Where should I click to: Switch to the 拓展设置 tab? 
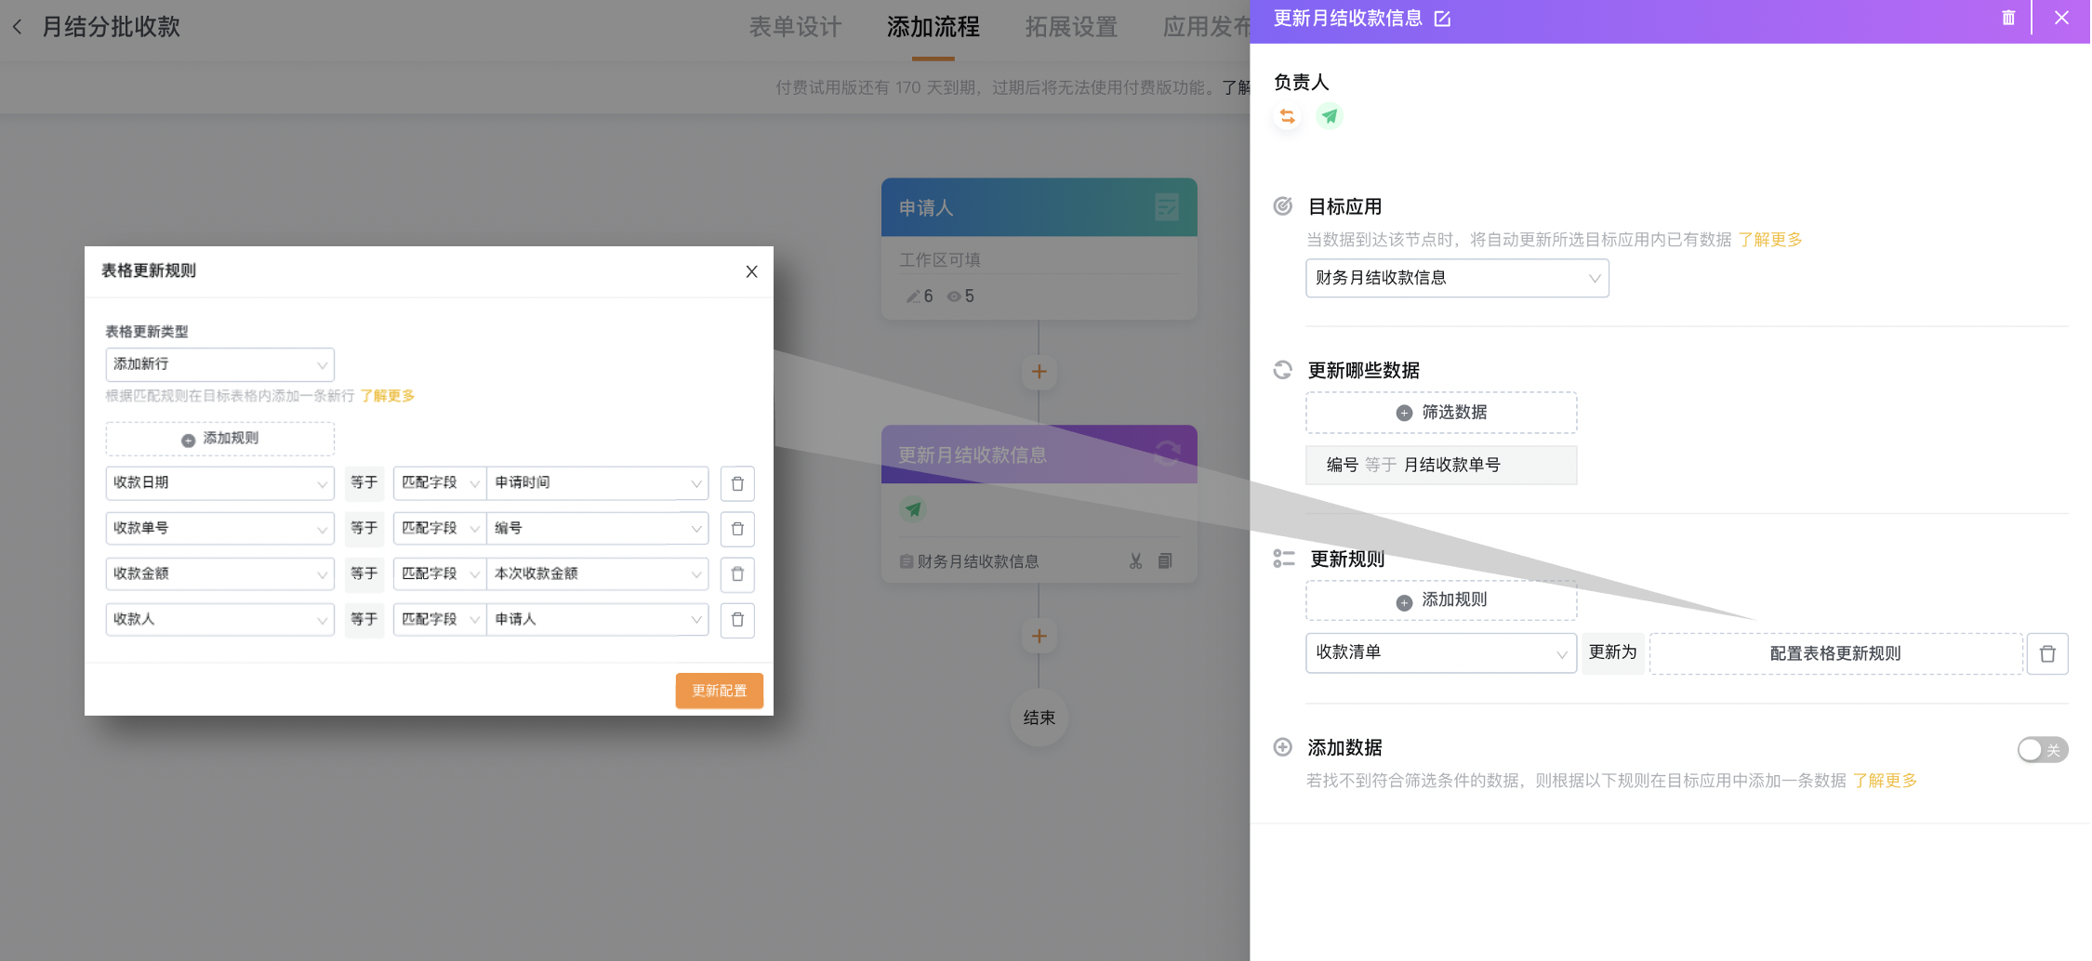(x=1071, y=27)
